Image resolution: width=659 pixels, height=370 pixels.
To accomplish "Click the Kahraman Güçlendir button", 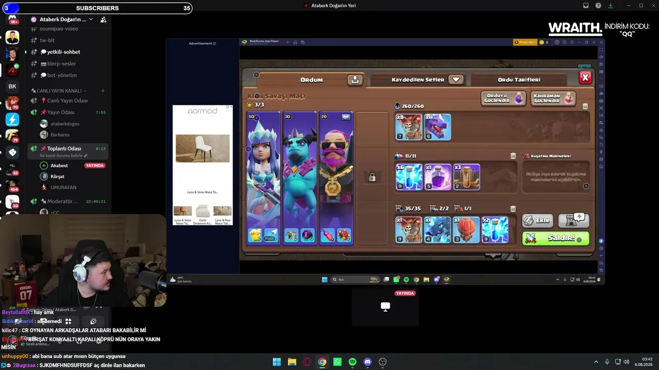I will tap(553, 98).
